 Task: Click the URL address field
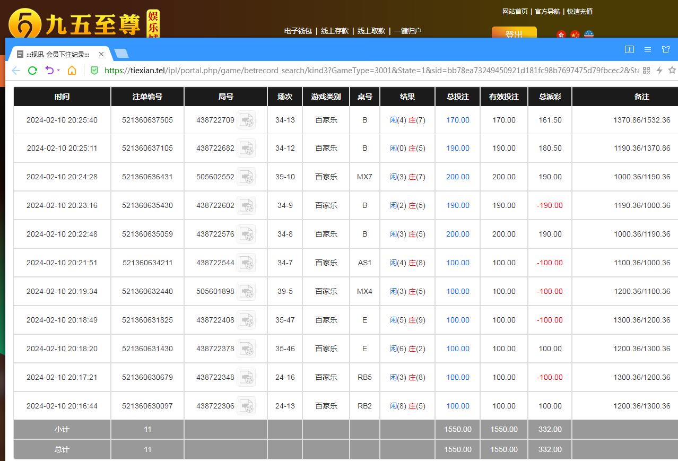click(x=371, y=70)
